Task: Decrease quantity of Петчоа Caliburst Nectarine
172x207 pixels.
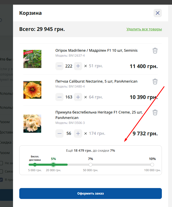Action: click(x=59, y=97)
